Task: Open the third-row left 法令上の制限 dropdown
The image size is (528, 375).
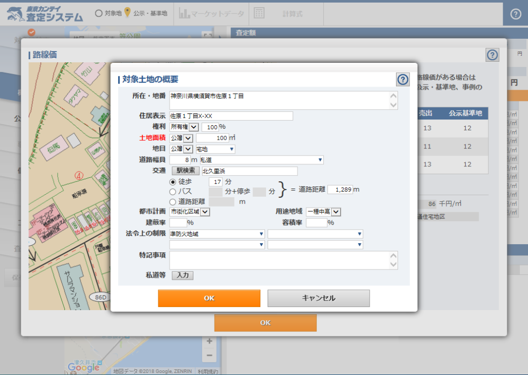Action: pyautogui.click(x=217, y=245)
